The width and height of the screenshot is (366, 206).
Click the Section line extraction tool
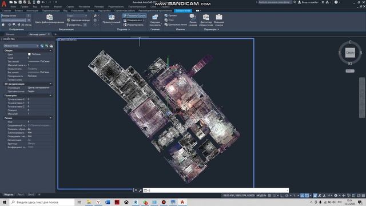point(193,20)
